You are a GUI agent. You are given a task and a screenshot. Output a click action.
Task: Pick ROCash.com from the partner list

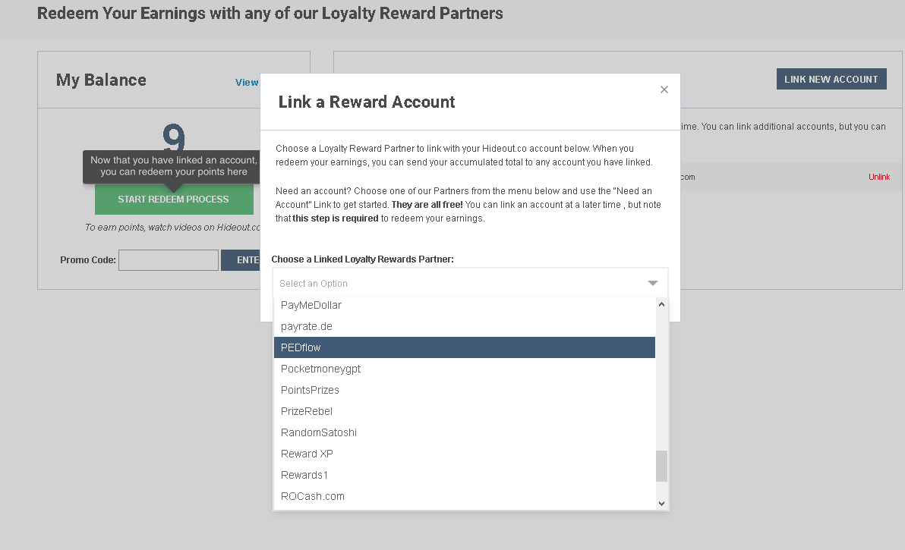pyautogui.click(x=313, y=496)
